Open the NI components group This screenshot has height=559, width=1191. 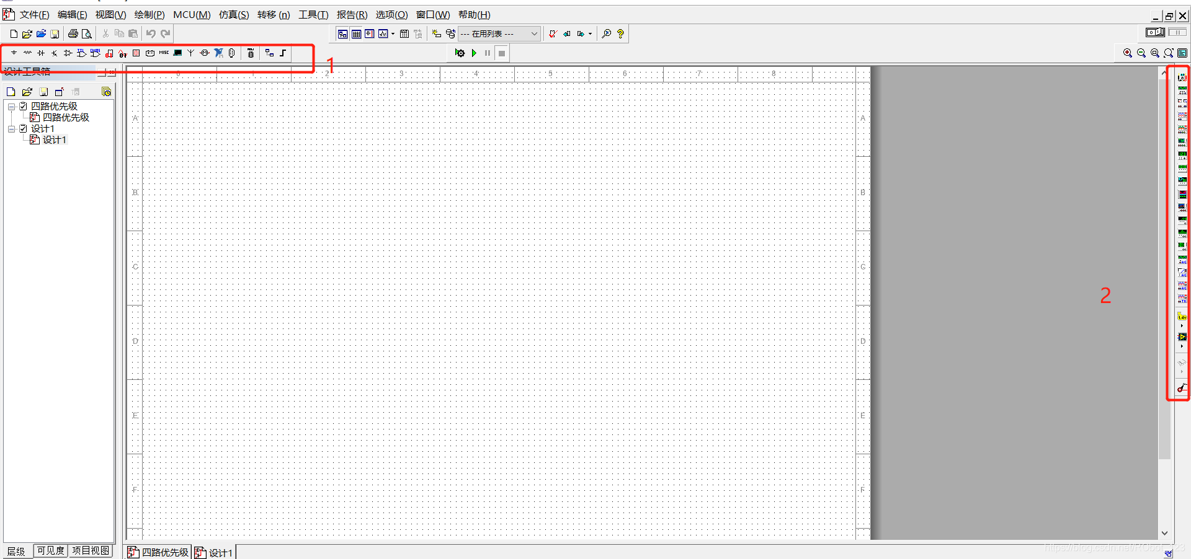tap(218, 53)
